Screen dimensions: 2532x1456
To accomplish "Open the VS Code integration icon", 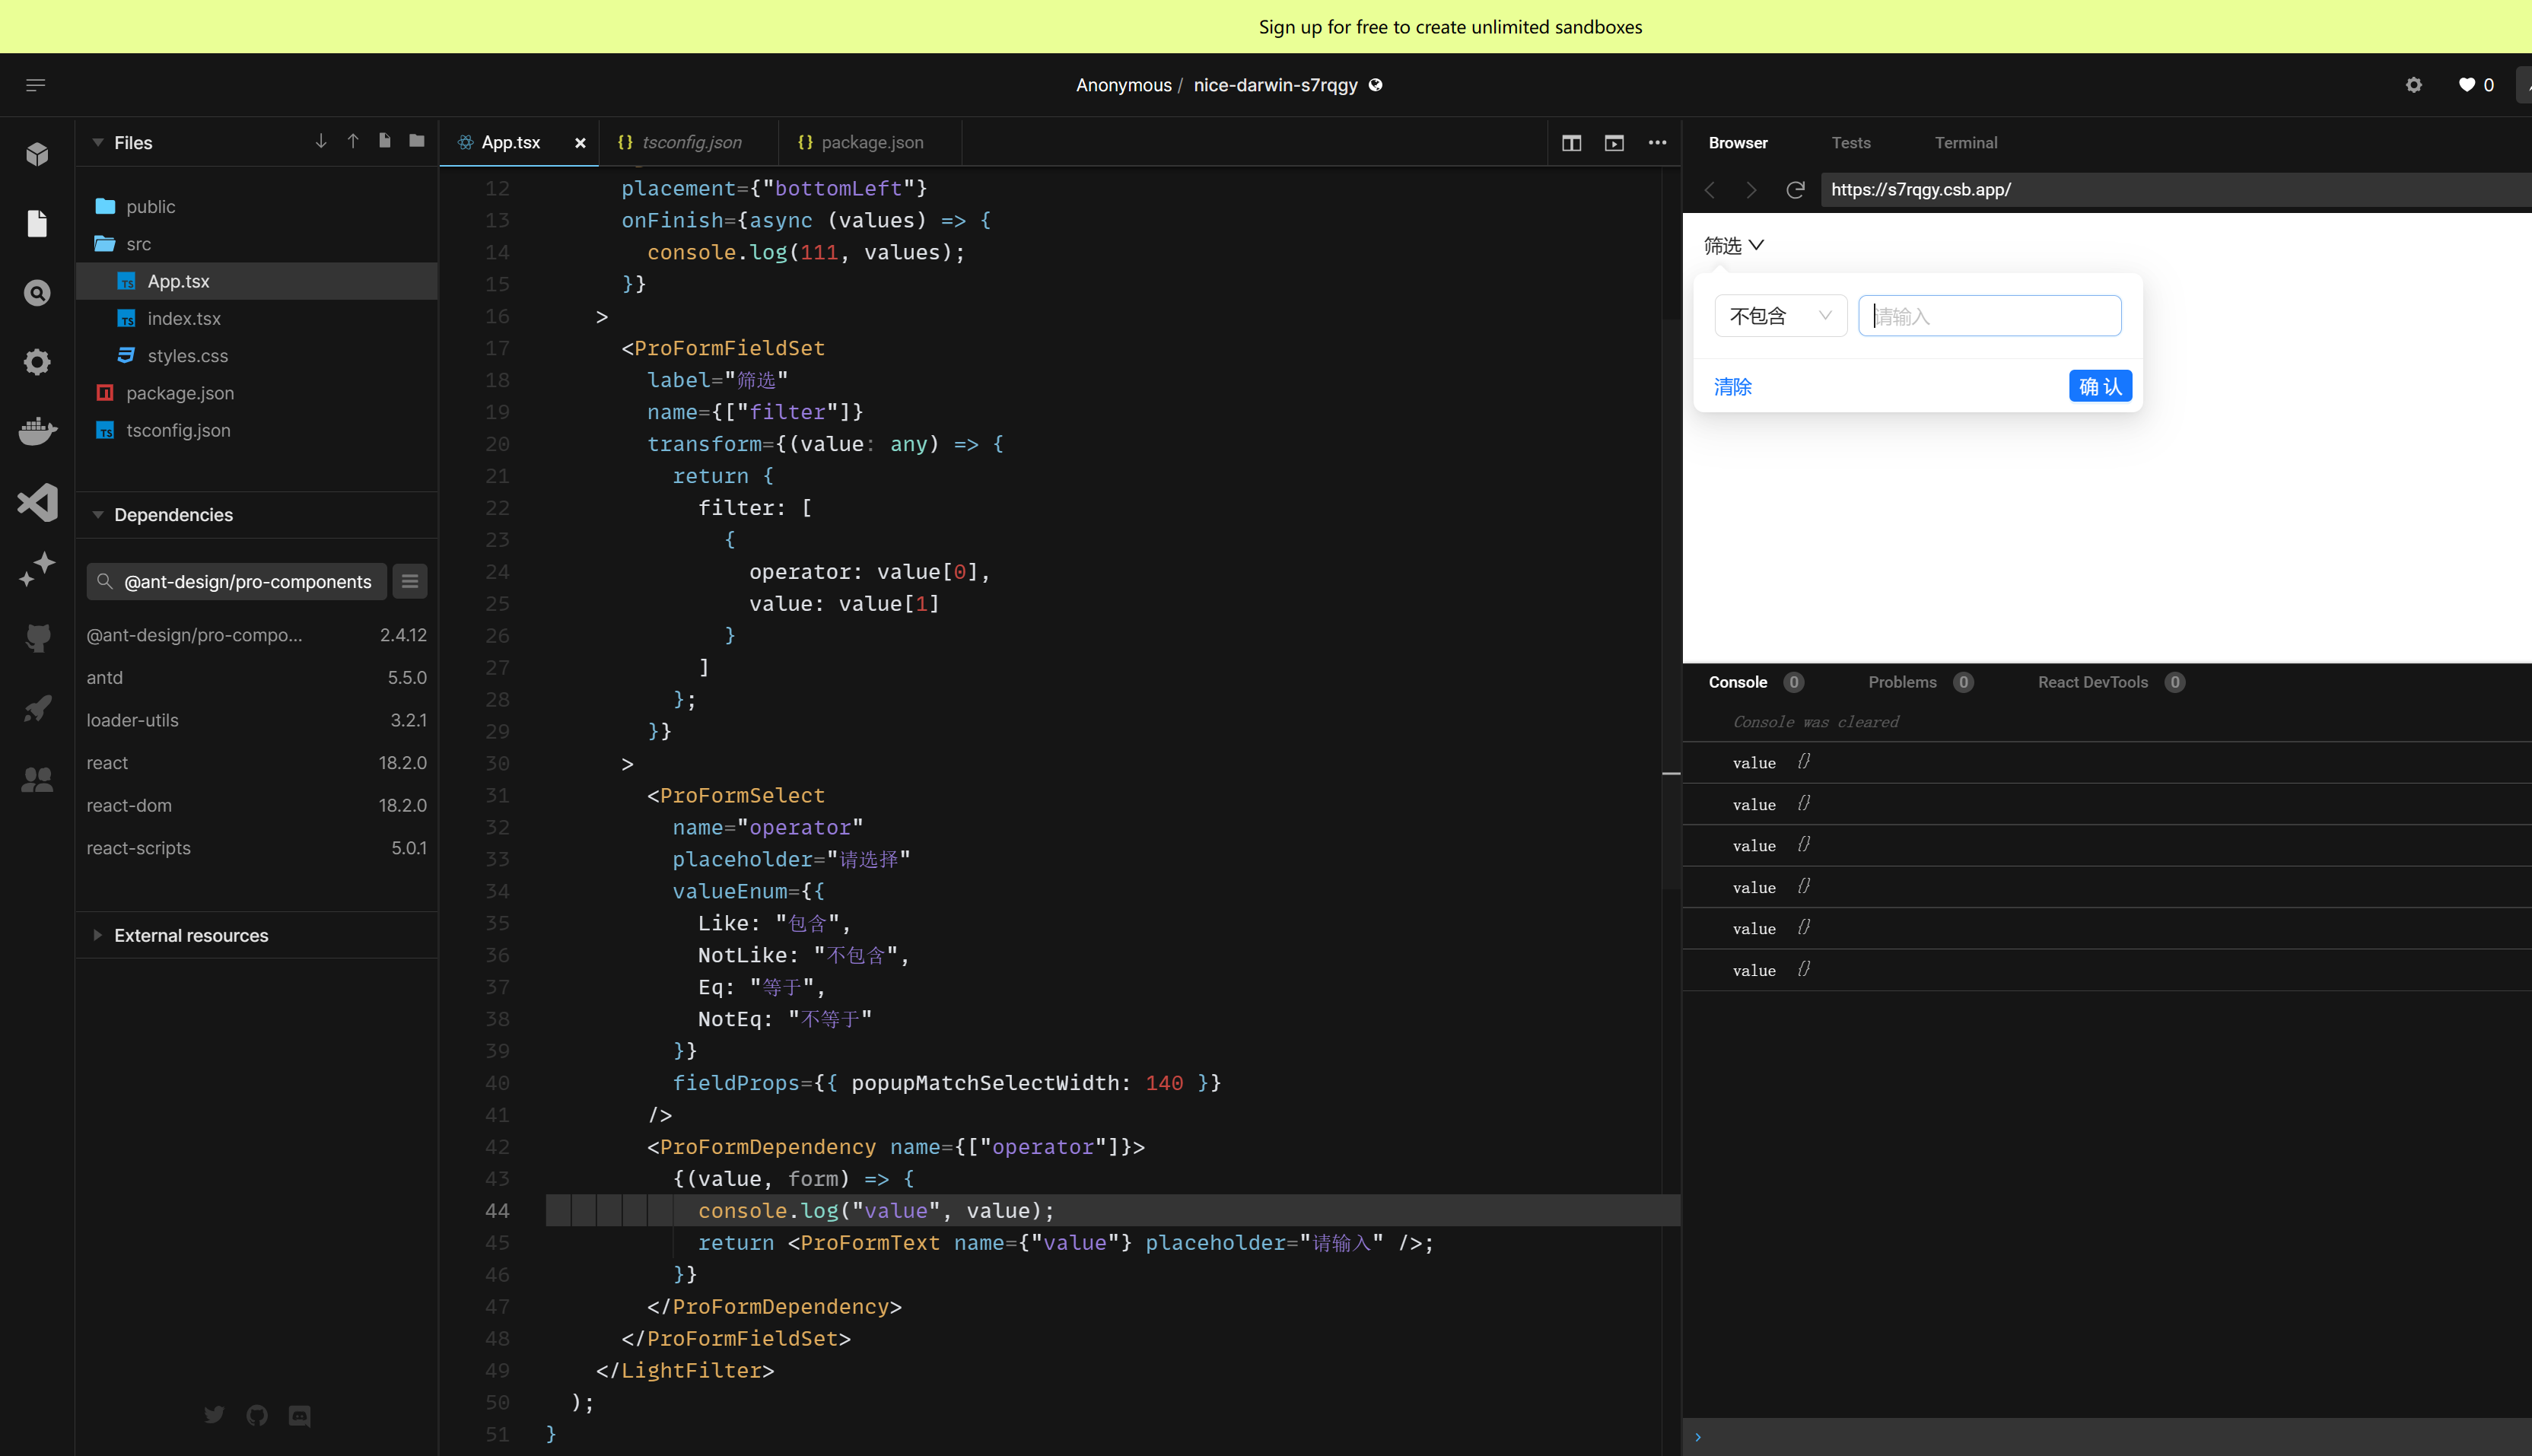I will (x=37, y=503).
